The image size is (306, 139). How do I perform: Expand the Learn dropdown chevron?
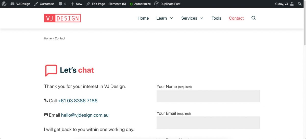[171, 18]
